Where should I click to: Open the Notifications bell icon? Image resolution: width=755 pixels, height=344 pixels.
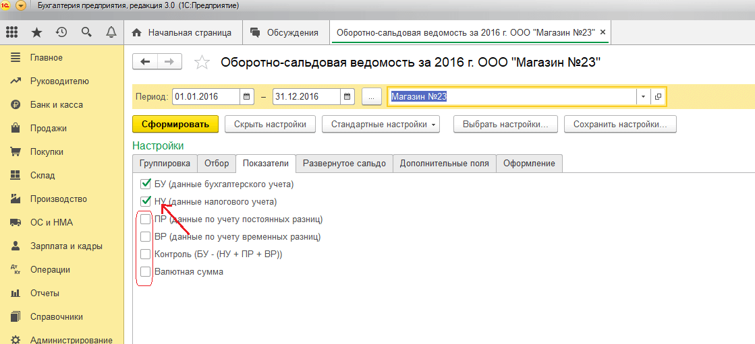tap(111, 32)
